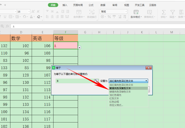
Task: Expand the fill color dropdown arrow
Action: pyautogui.click(x=27, y=17)
